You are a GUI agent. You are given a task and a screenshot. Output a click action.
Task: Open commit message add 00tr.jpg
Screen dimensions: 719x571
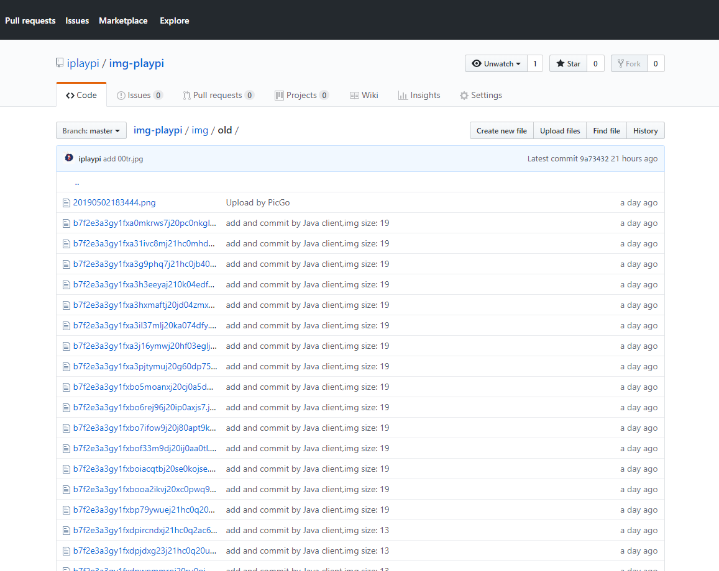click(x=123, y=159)
